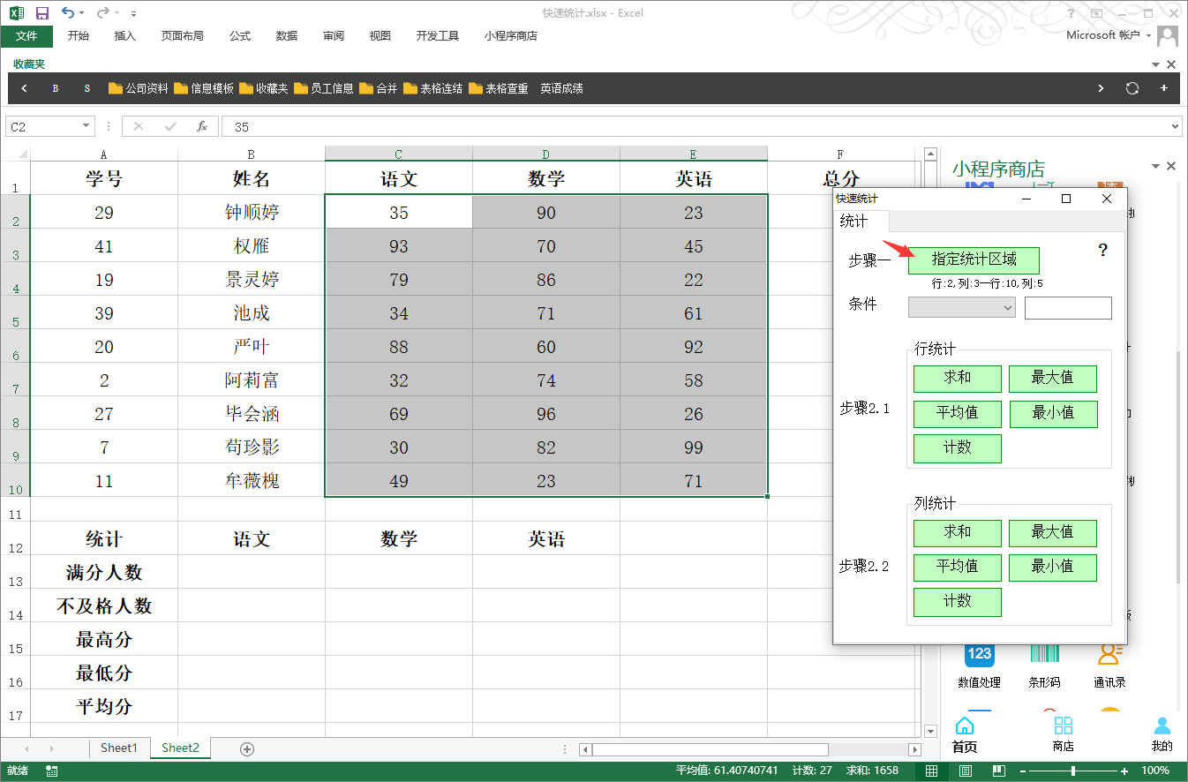Click 最大值 under 行统计
This screenshot has height=782, width=1188.
point(1053,378)
